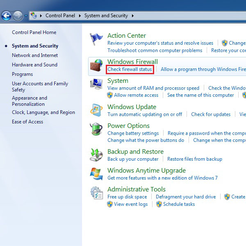Click Change battery settings link

[x=133, y=133]
